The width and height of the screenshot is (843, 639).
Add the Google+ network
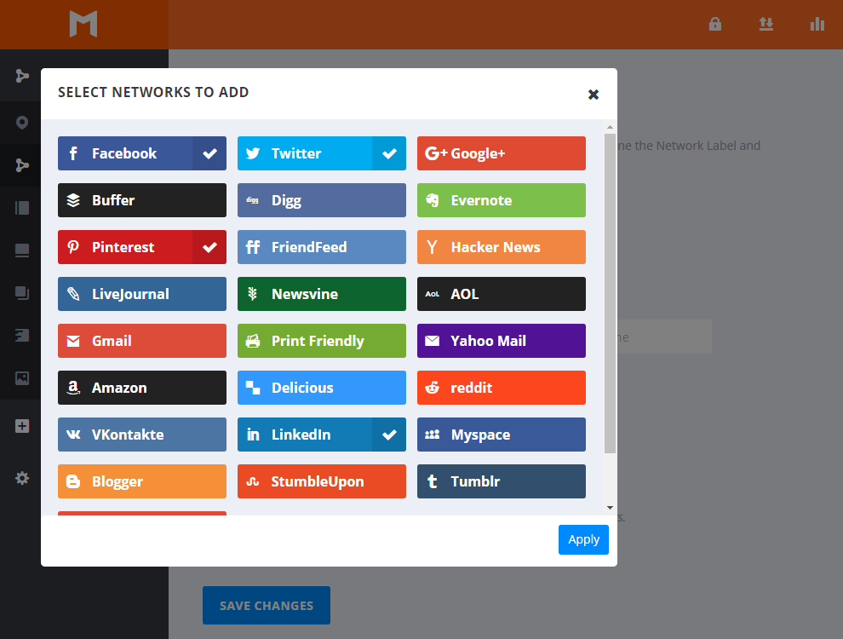click(x=501, y=153)
